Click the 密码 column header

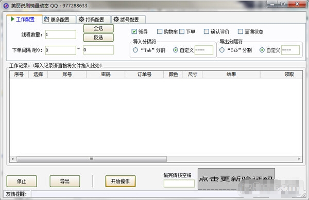pyautogui.click(x=106, y=75)
